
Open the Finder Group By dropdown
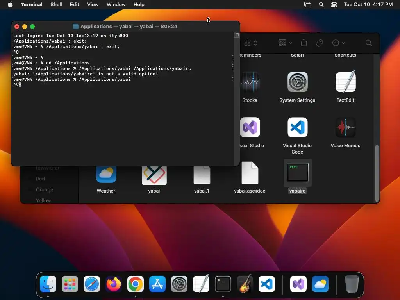pyautogui.click(x=285, y=43)
